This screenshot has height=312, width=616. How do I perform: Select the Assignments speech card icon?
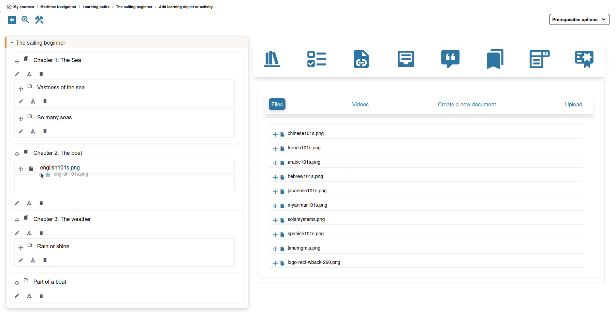tap(406, 59)
